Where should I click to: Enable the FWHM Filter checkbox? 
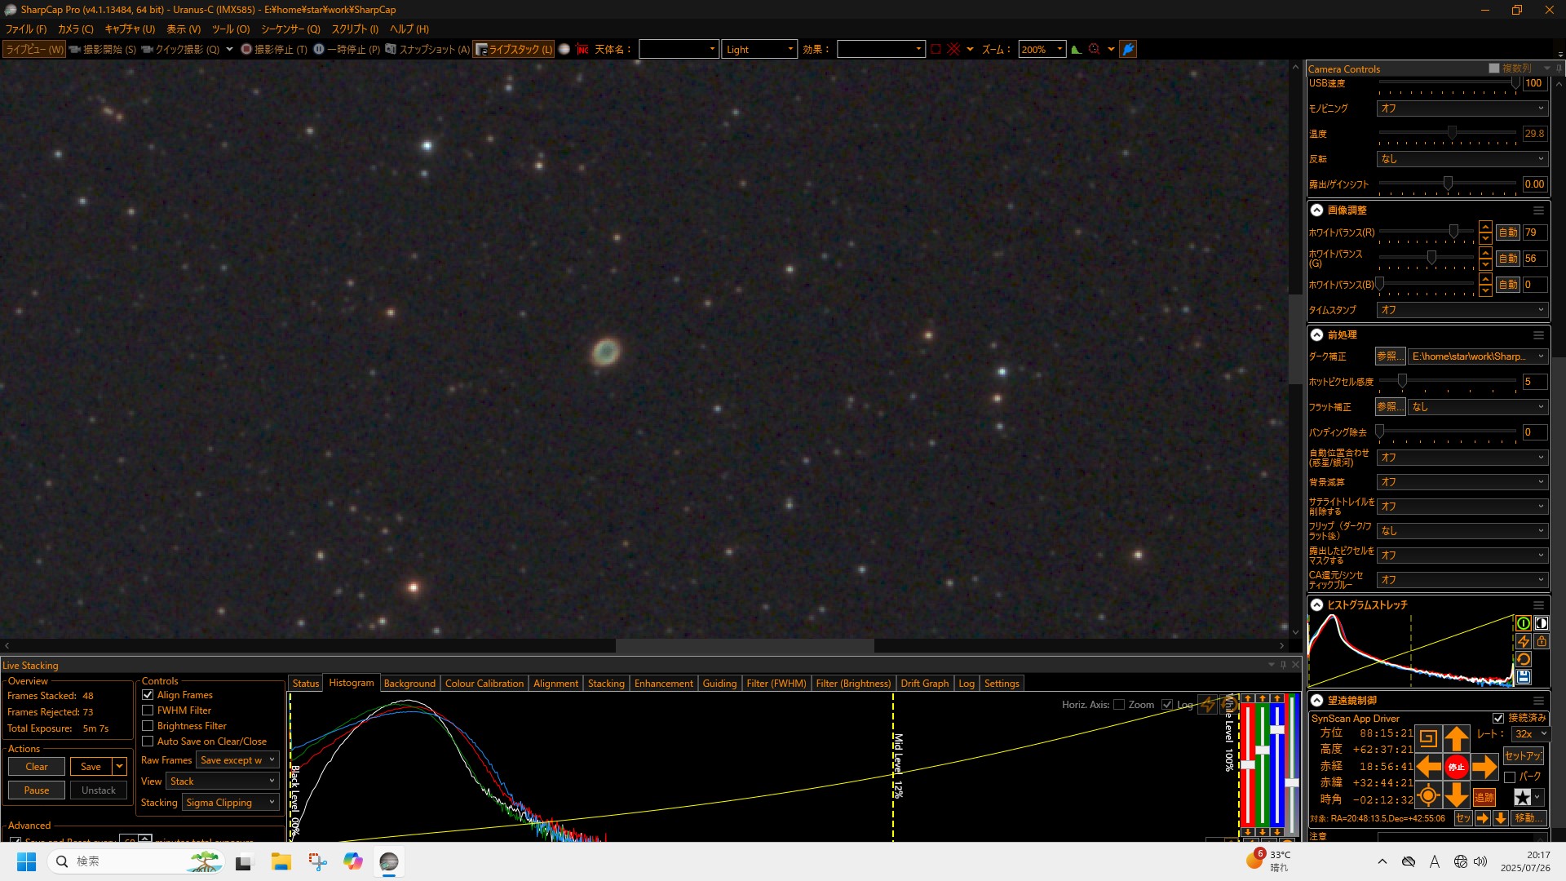[x=148, y=711]
